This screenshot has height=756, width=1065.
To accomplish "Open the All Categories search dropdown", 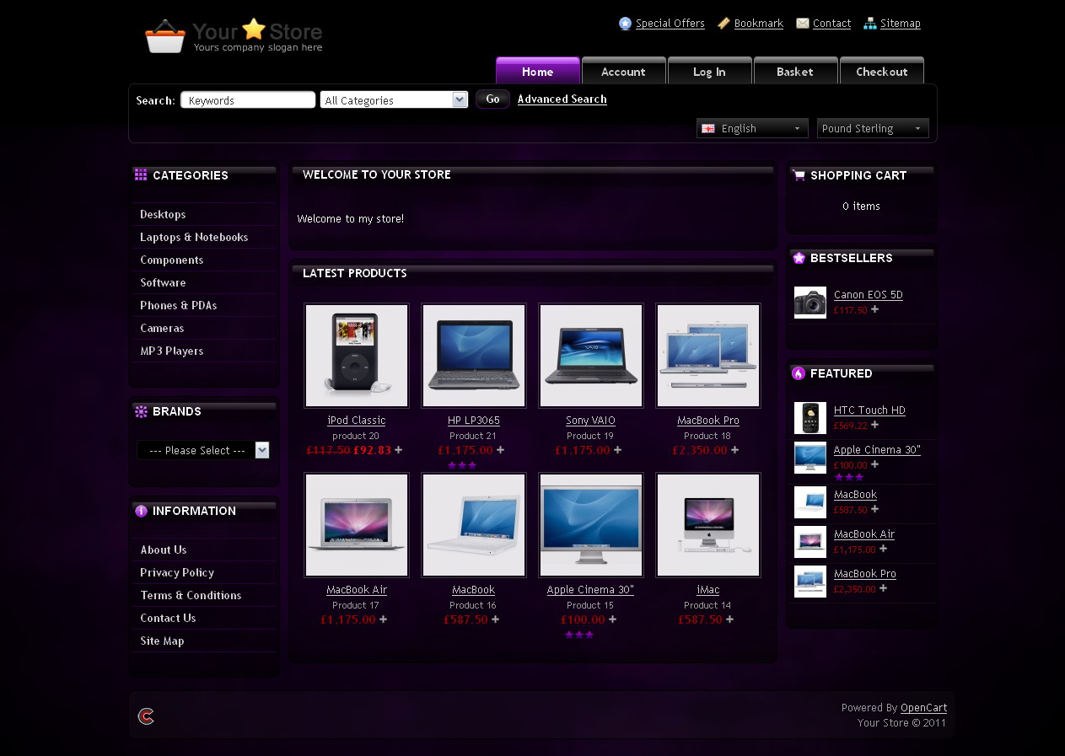I will point(394,99).
